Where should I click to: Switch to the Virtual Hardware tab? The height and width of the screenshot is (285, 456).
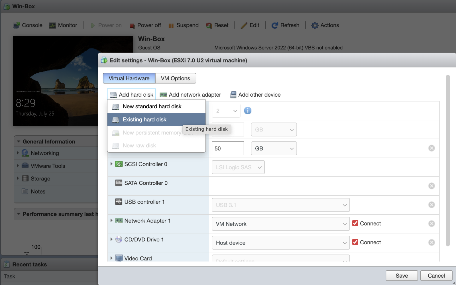click(x=129, y=78)
